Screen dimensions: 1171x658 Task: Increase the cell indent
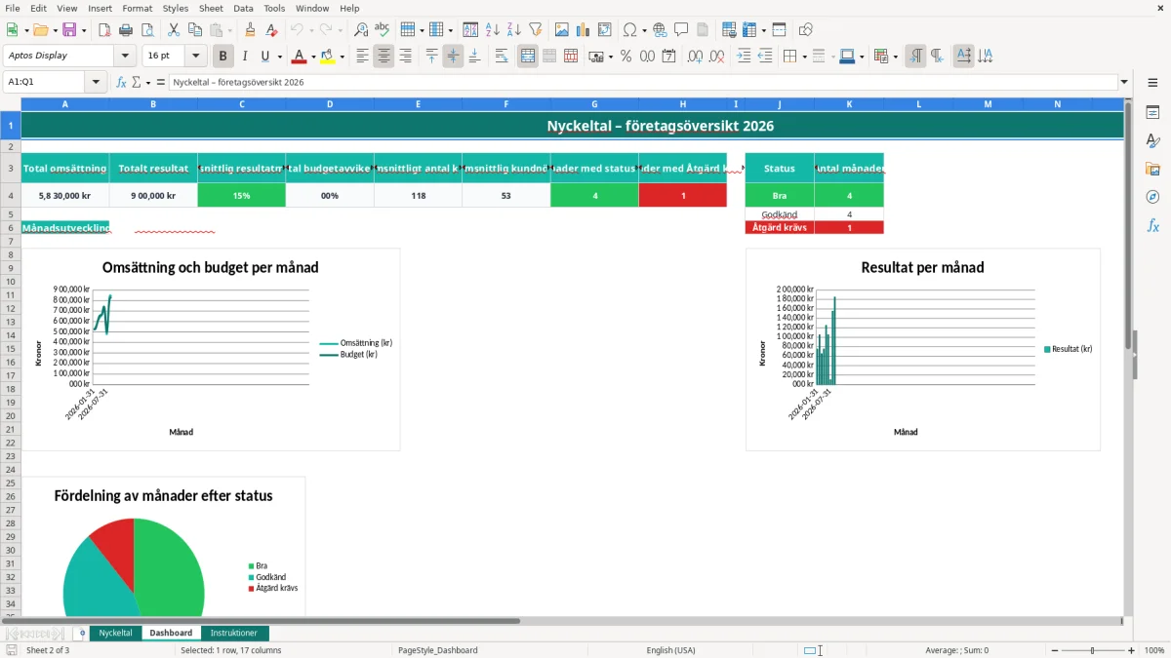[x=744, y=57]
